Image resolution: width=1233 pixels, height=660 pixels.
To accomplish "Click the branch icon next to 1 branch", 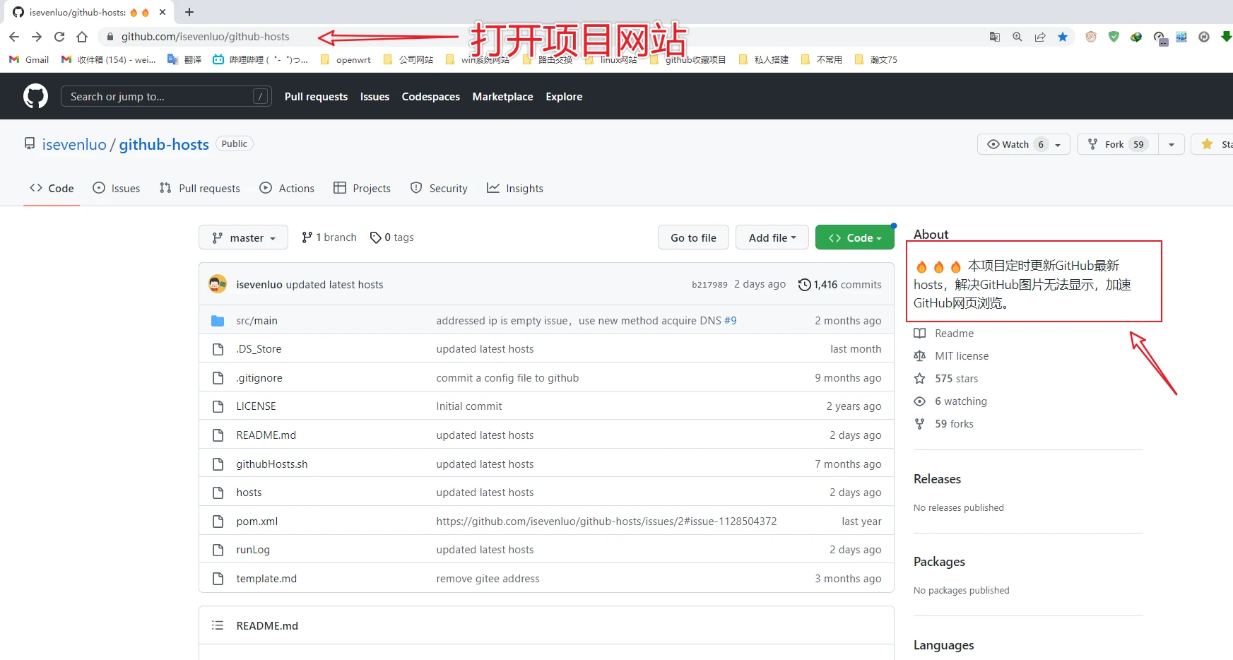I will click(307, 237).
